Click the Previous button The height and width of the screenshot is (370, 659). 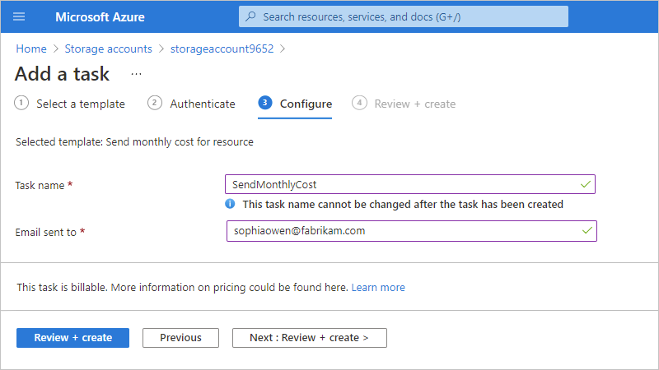point(180,338)
